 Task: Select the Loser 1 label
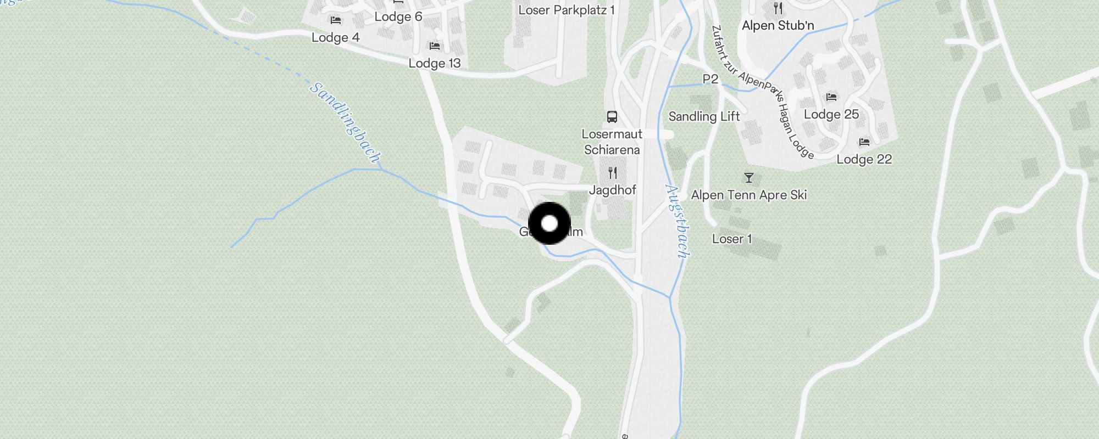pos(731,239)
